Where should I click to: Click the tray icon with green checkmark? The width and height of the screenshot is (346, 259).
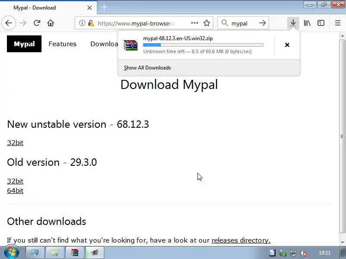[x=283, y=253]
